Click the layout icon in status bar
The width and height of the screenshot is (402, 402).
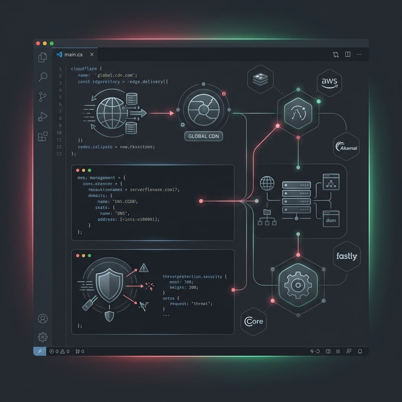pos(328,351)
